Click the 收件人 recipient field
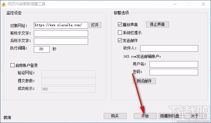 coord(169,48)
